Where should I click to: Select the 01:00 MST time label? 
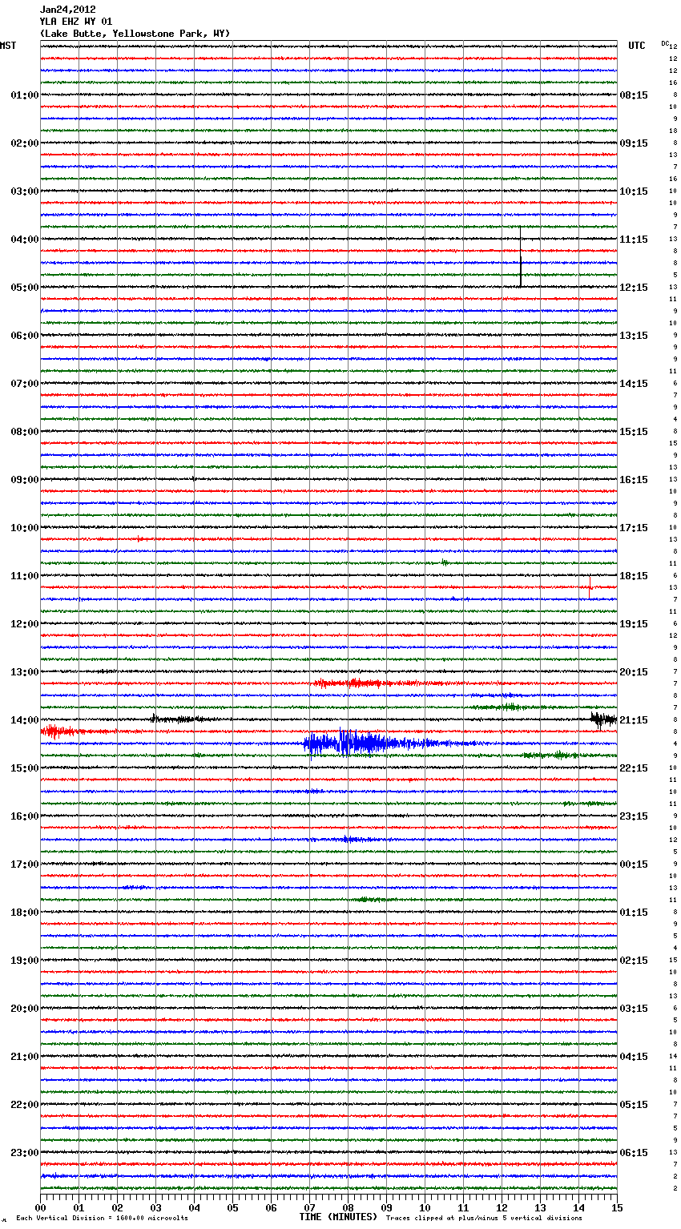25,95
